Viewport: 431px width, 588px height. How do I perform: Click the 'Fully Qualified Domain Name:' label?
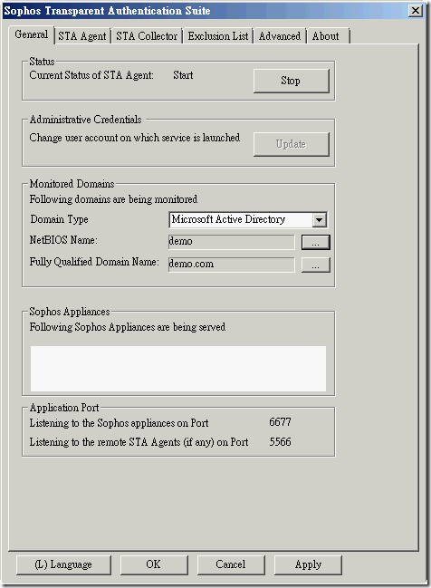(94, 262)
